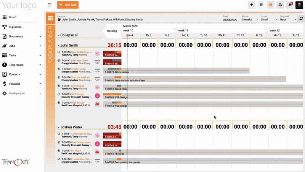Click Red Cross Hospital logo for T-00153
305x172 pixels.
coord(97,104)
